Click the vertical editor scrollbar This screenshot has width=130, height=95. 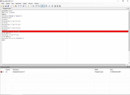pos(129,37)
